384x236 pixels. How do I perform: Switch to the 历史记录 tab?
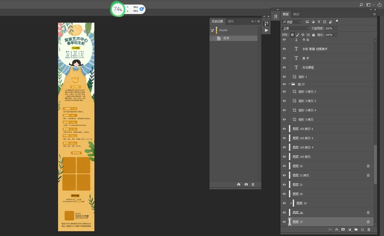[218, 21]
